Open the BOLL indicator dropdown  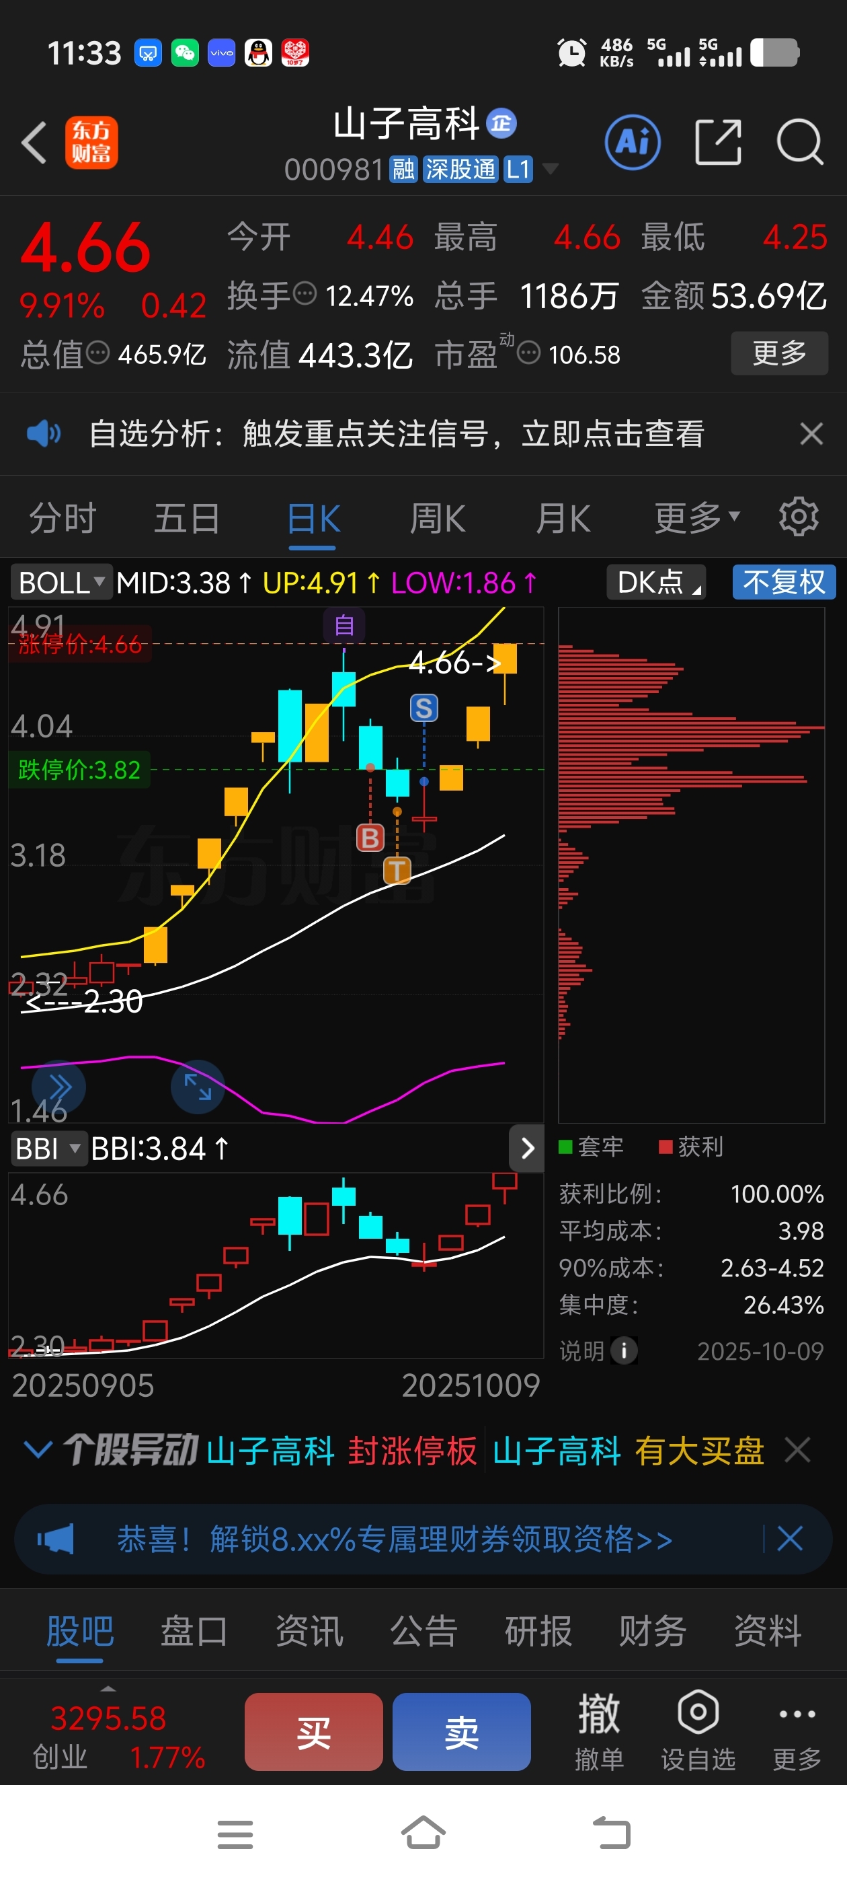pyautogui.click(x=61, y=582)
